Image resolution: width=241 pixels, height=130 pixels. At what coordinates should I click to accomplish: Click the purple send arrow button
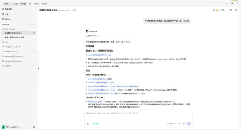click(189, 124)
